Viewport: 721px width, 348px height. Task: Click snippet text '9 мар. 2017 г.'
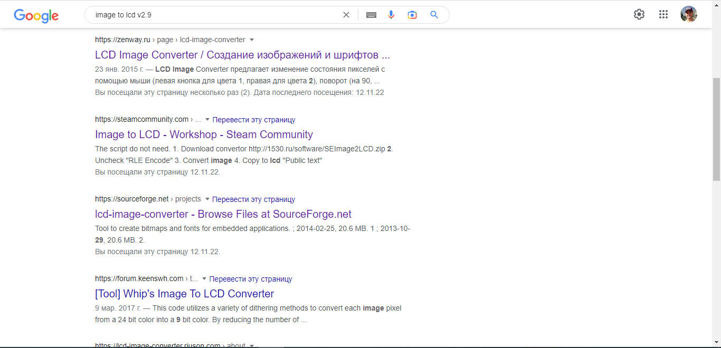coord(118,308)
